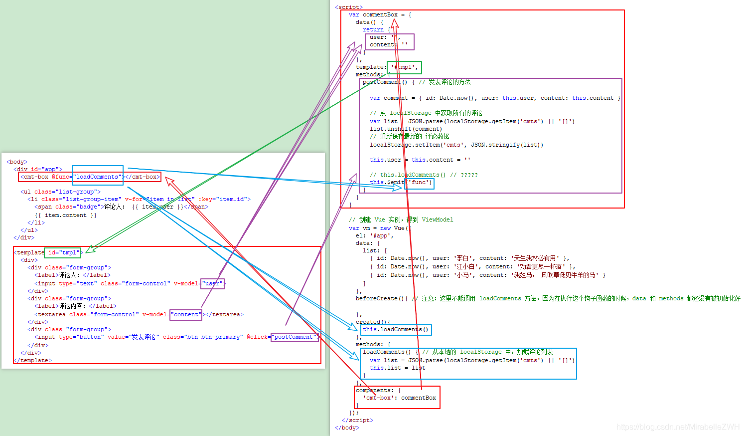Click the localStorage.setItem('cmts' statement

(x=456, y=145)
